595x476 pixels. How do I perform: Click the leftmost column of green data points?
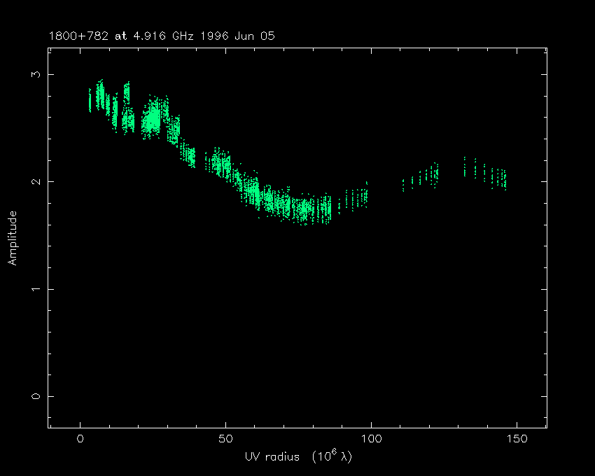coord(90,100)
